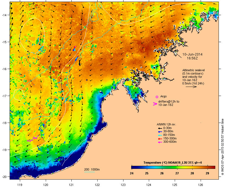Click the -16 latitude axis label

[4, 69]
